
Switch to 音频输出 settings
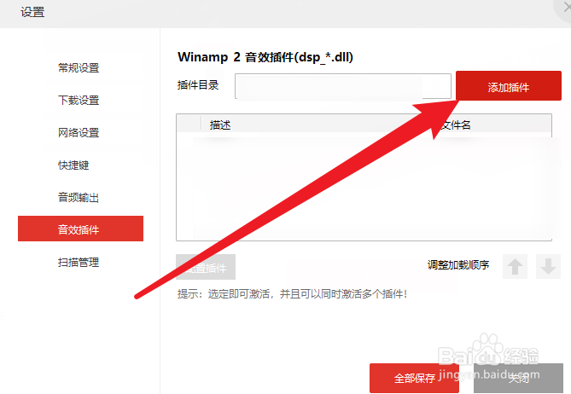click(x=79, y=197)
